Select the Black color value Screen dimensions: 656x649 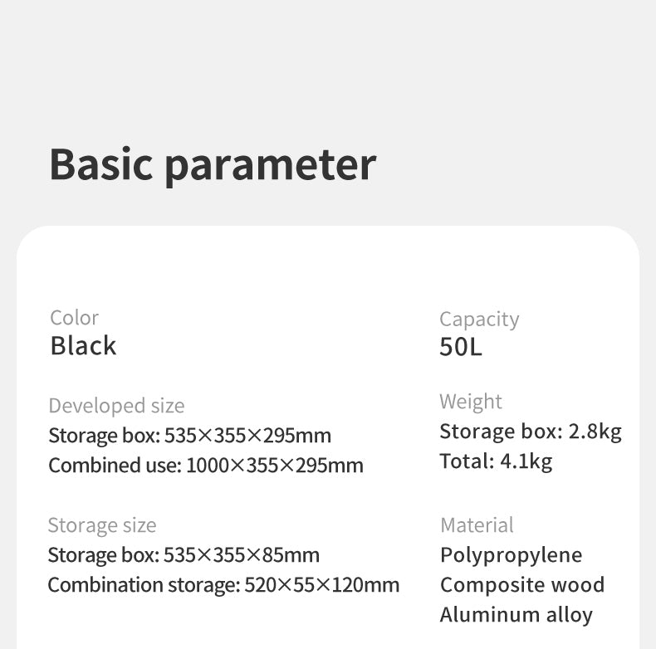(83, 345)
